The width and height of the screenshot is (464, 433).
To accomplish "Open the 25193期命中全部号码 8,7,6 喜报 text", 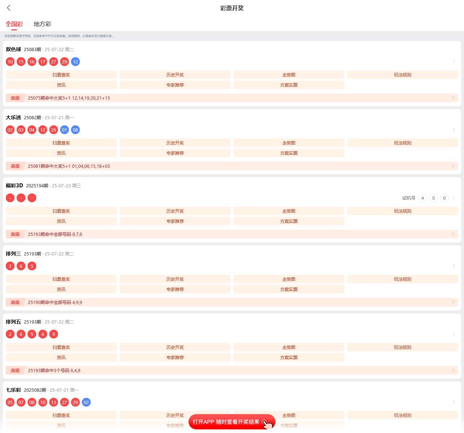I will (55, 234).
